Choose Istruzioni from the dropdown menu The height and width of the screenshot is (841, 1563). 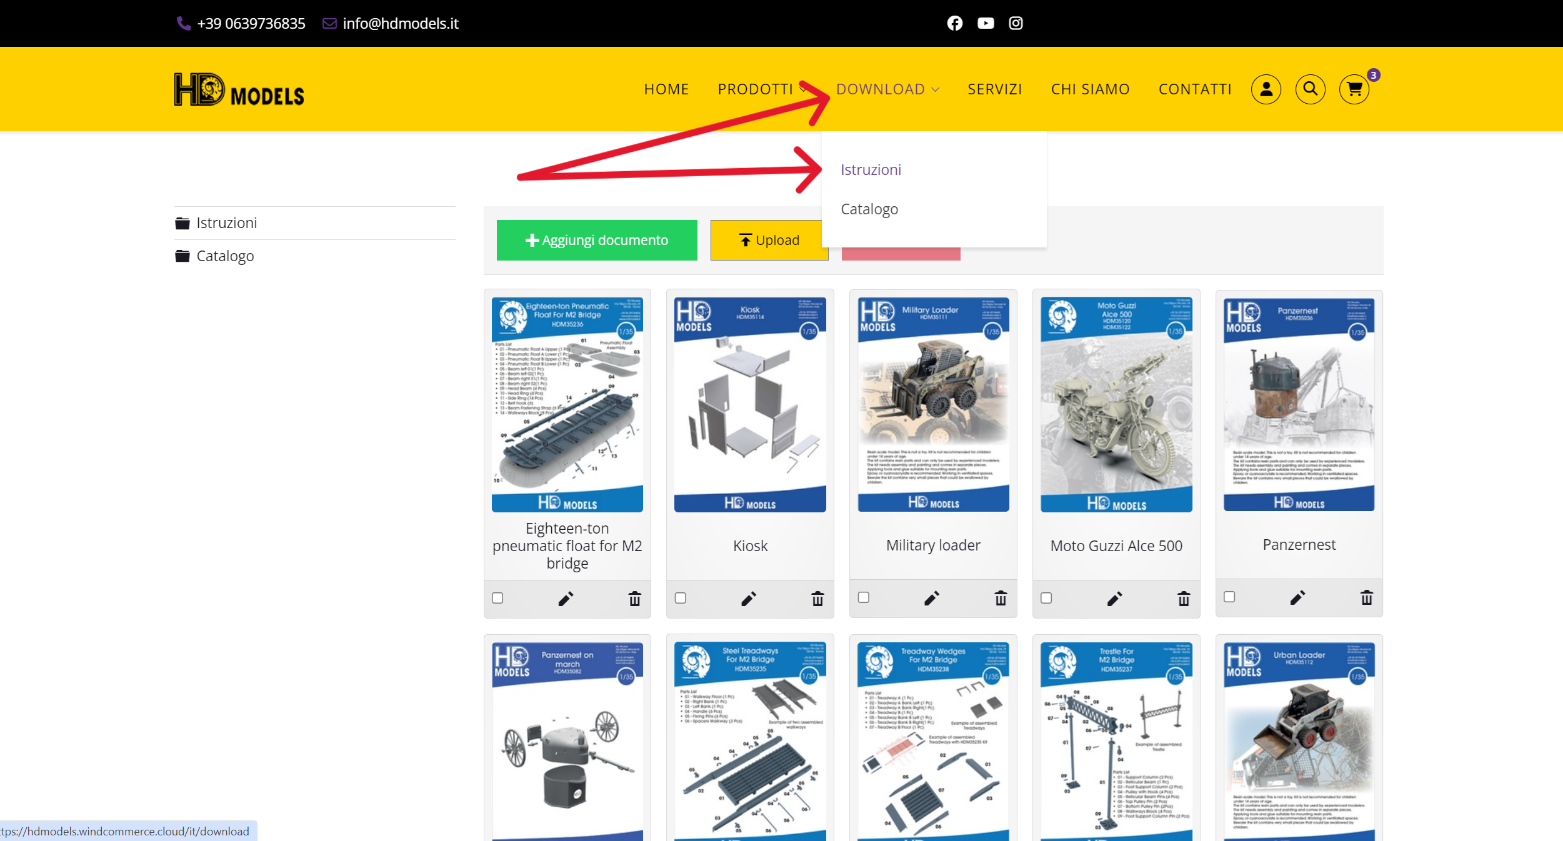(x=871, y=170)
